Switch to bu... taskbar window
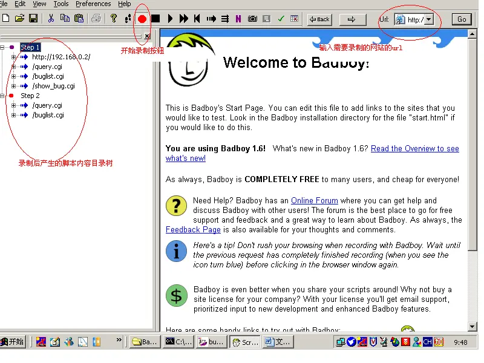The image size is (484, 363). click(211, 342)
